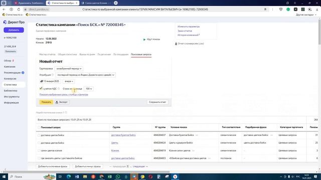Click the blue Добавить button in sidebar
This screenshot has width=321, height=180.
pos(14,30)
